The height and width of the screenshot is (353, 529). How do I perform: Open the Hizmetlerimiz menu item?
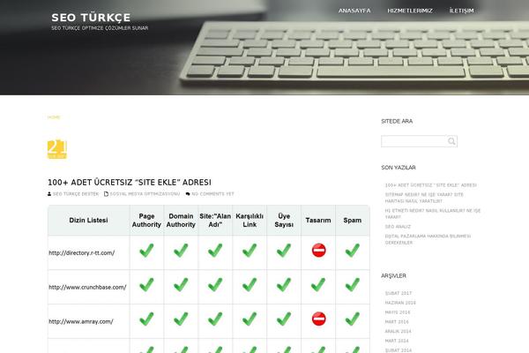pos(410,11)
